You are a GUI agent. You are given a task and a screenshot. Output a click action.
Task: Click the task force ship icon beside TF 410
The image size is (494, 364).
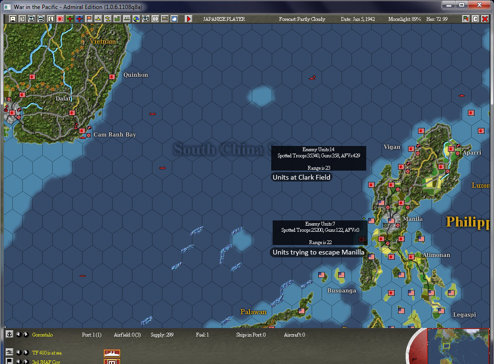pos(9,352)
